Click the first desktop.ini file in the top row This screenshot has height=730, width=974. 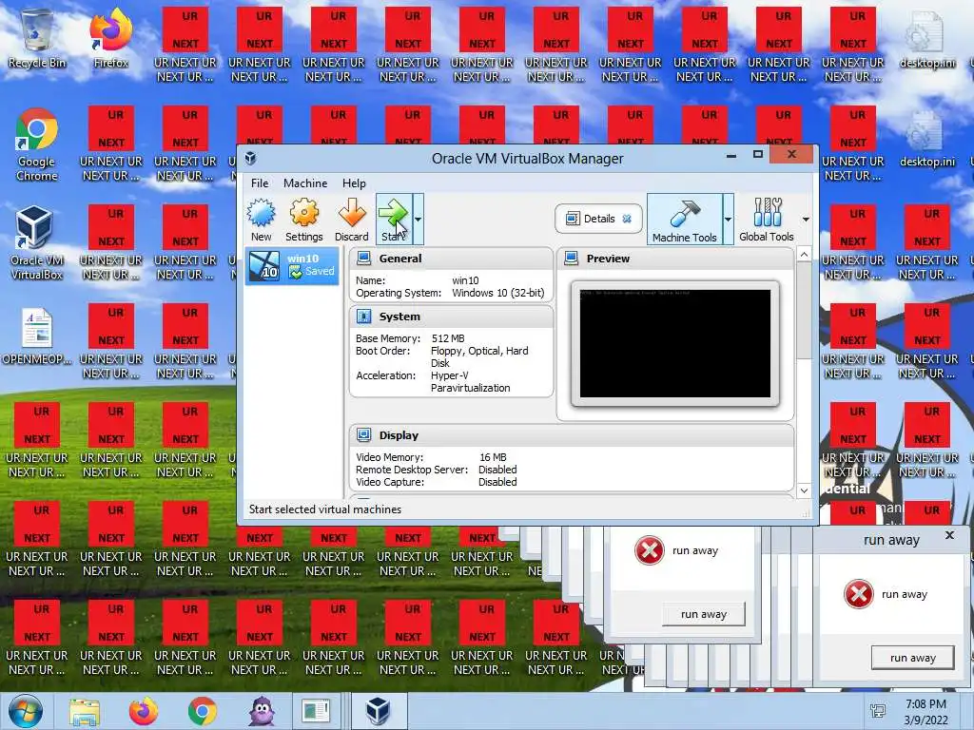pyautogui.click(x=927, y=38)
